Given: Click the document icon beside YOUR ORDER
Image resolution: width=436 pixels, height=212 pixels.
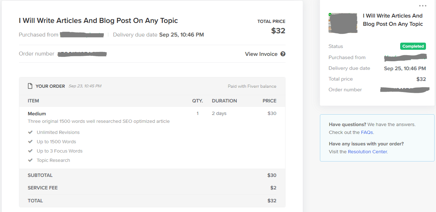Looking at the screenshot, I should (30, 86).
